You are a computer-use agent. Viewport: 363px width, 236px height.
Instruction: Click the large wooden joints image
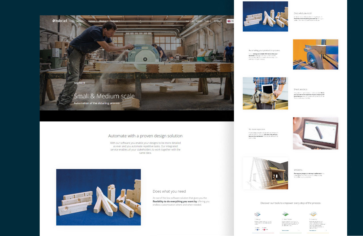tap(98, 197)
